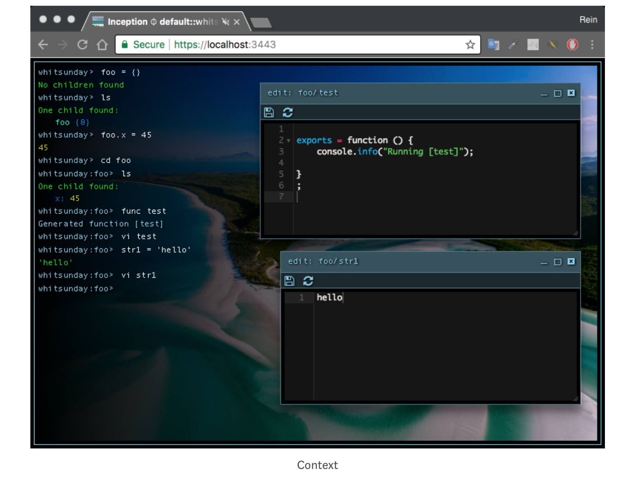Click the green secure padlock icon
Viewport: 632px width, 478px height.
pos(125,44)
